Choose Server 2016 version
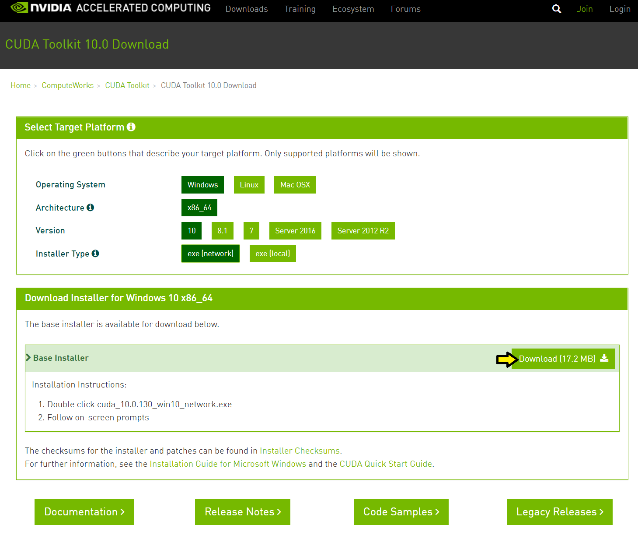Viewport: 638px width, 539px height. (x=295, y=231)
